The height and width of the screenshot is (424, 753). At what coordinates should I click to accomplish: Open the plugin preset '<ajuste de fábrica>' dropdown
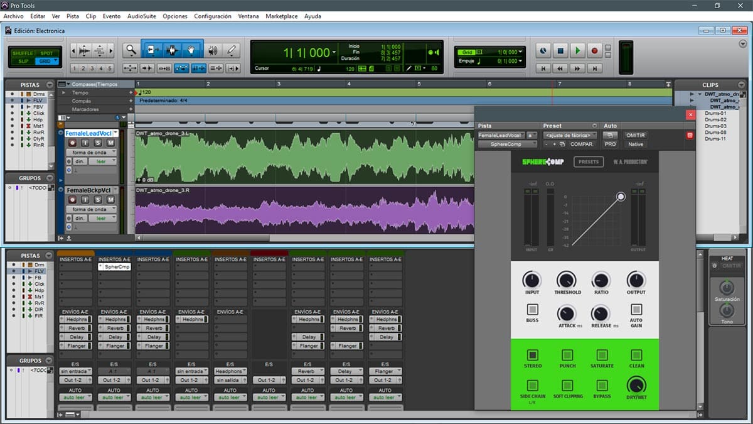coord(570,135)
